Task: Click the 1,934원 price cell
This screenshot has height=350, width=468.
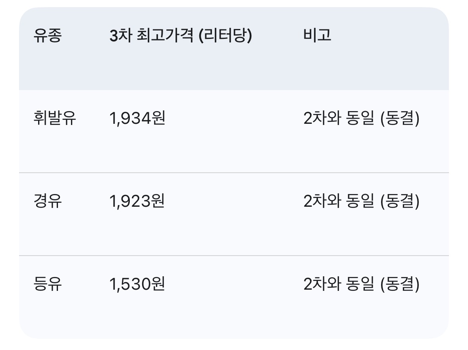Action: click(137, 118)
